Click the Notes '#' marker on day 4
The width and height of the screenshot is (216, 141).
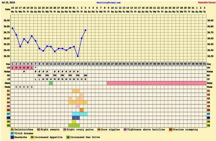click(x=24, y=72)
